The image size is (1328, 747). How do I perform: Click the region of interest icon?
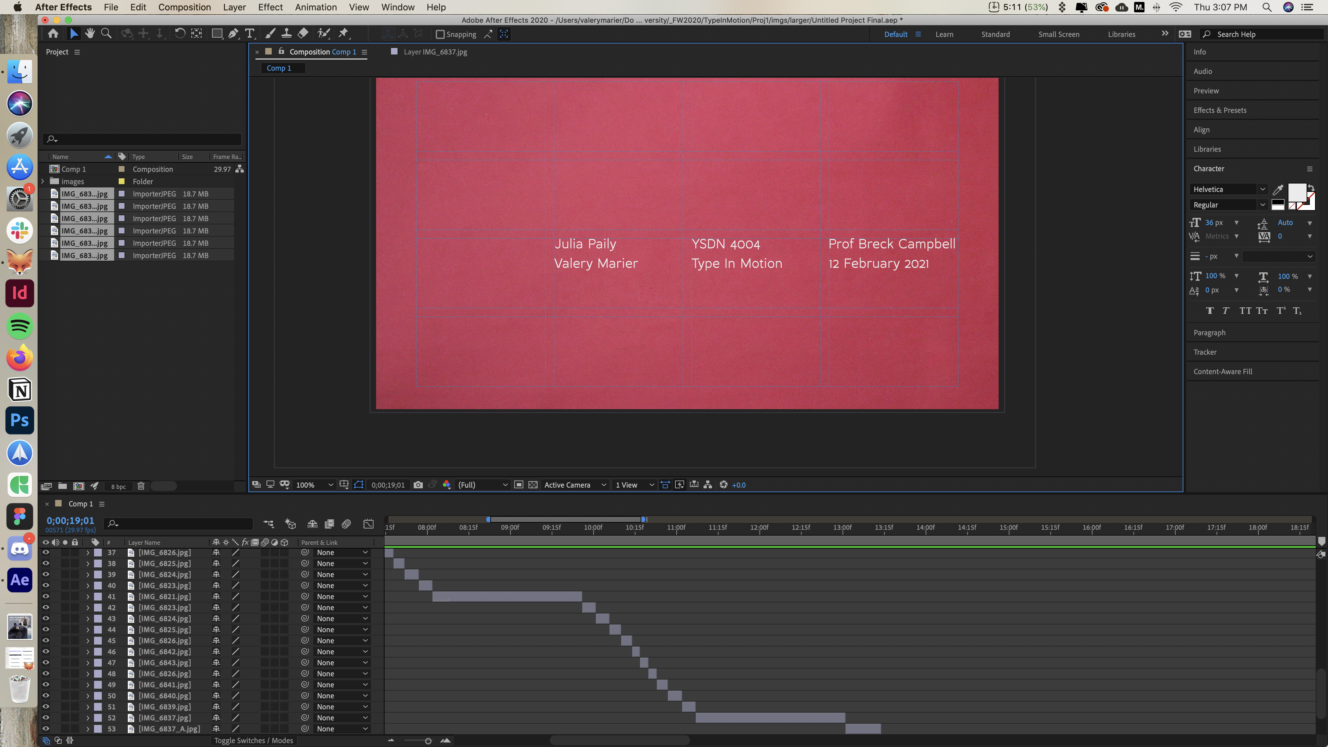click(519, 485)
